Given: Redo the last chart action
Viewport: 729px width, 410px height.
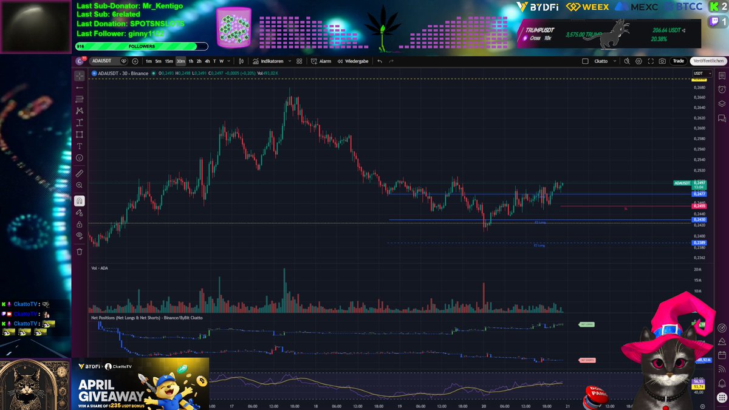Looking at the screenshot, I should click(391, 61).
